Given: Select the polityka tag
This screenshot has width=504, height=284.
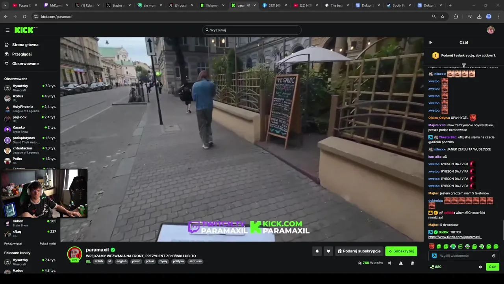Looking at the screenshot, I should click(x=178, y=261).
